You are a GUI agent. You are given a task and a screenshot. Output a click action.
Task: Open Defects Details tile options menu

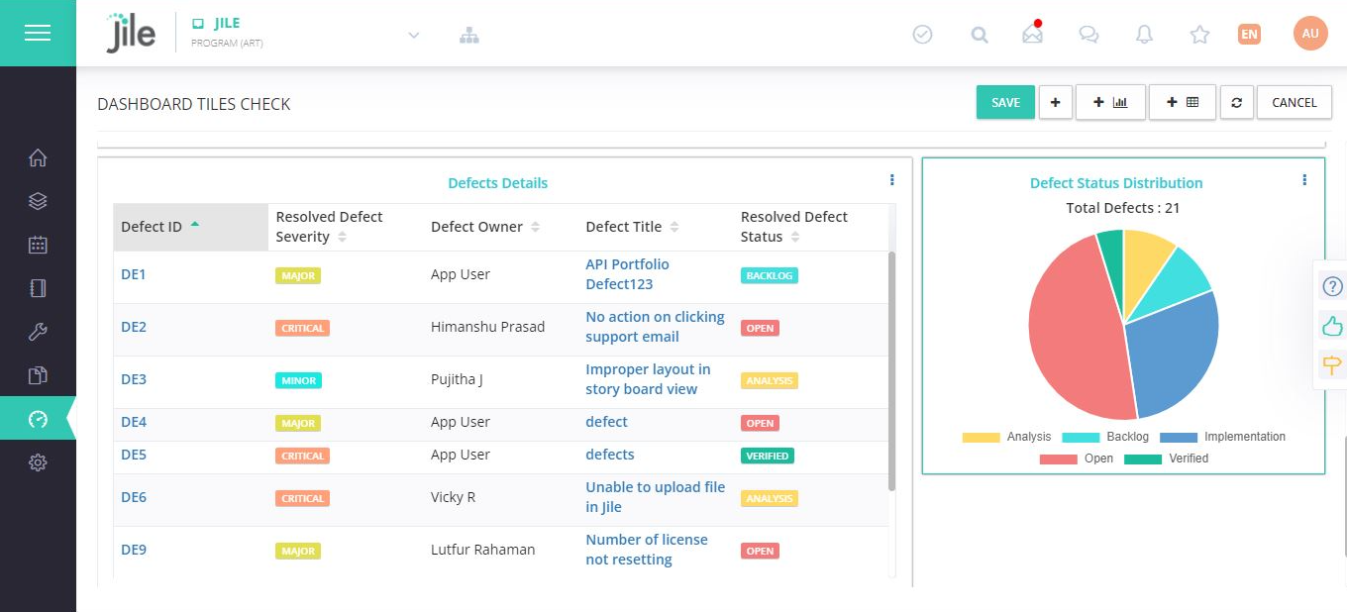click(x=891, y=180)
